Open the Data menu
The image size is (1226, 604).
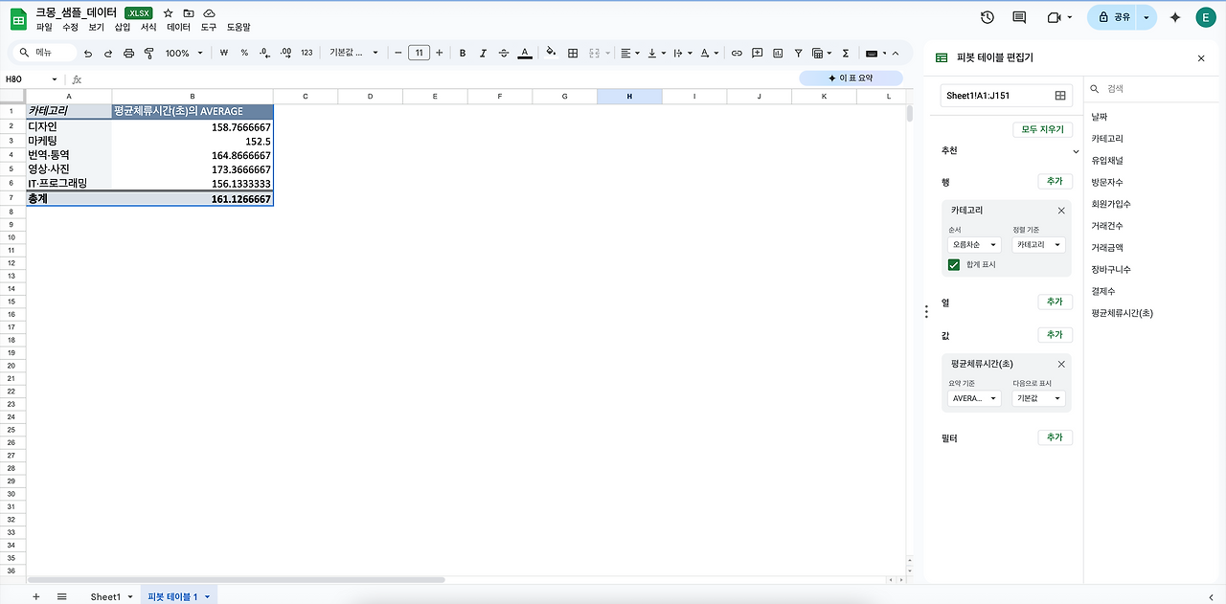(x=178, y=28)
